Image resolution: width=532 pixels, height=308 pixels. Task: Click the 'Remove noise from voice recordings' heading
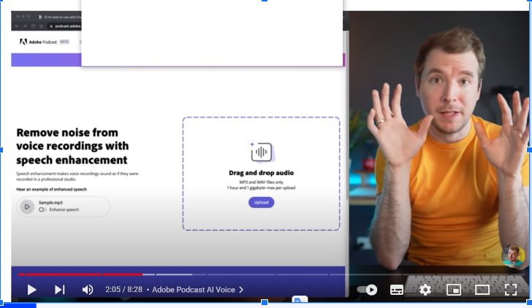pos(72,146)
